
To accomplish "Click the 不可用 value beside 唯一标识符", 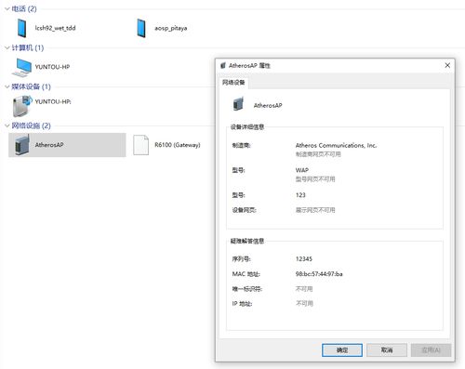I will (304, 289).
